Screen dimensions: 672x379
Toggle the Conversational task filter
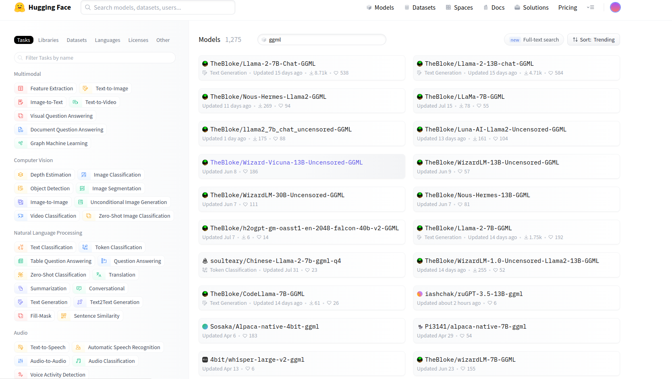(x=100, y=288)
